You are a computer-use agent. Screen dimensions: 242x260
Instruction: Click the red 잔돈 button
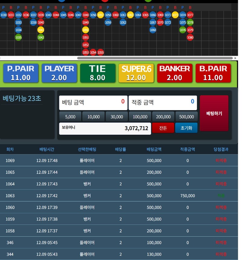[163, 128]
